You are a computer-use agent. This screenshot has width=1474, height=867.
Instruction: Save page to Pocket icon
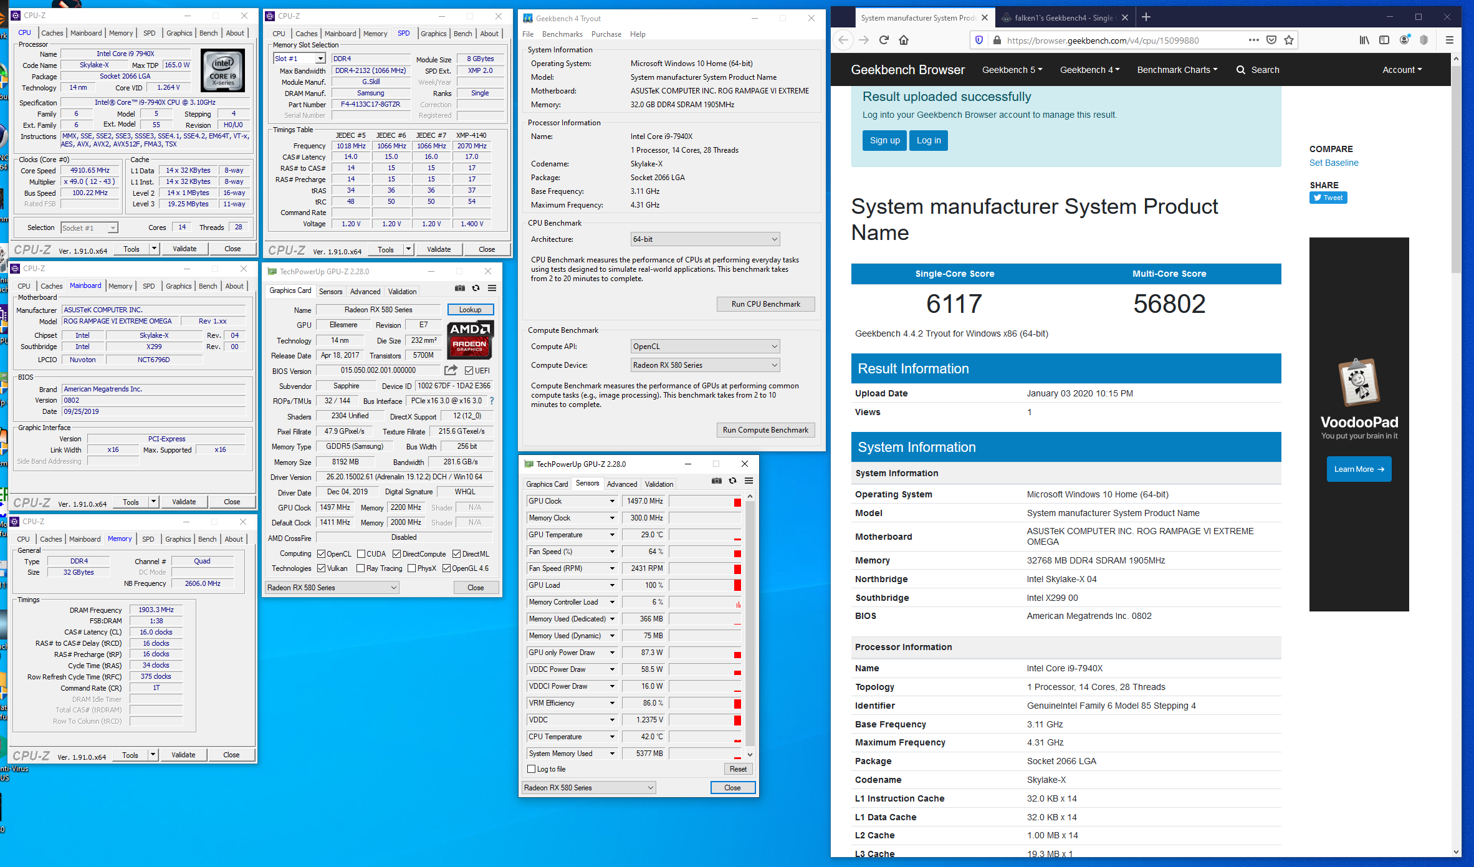click(x=1271, y=40)
